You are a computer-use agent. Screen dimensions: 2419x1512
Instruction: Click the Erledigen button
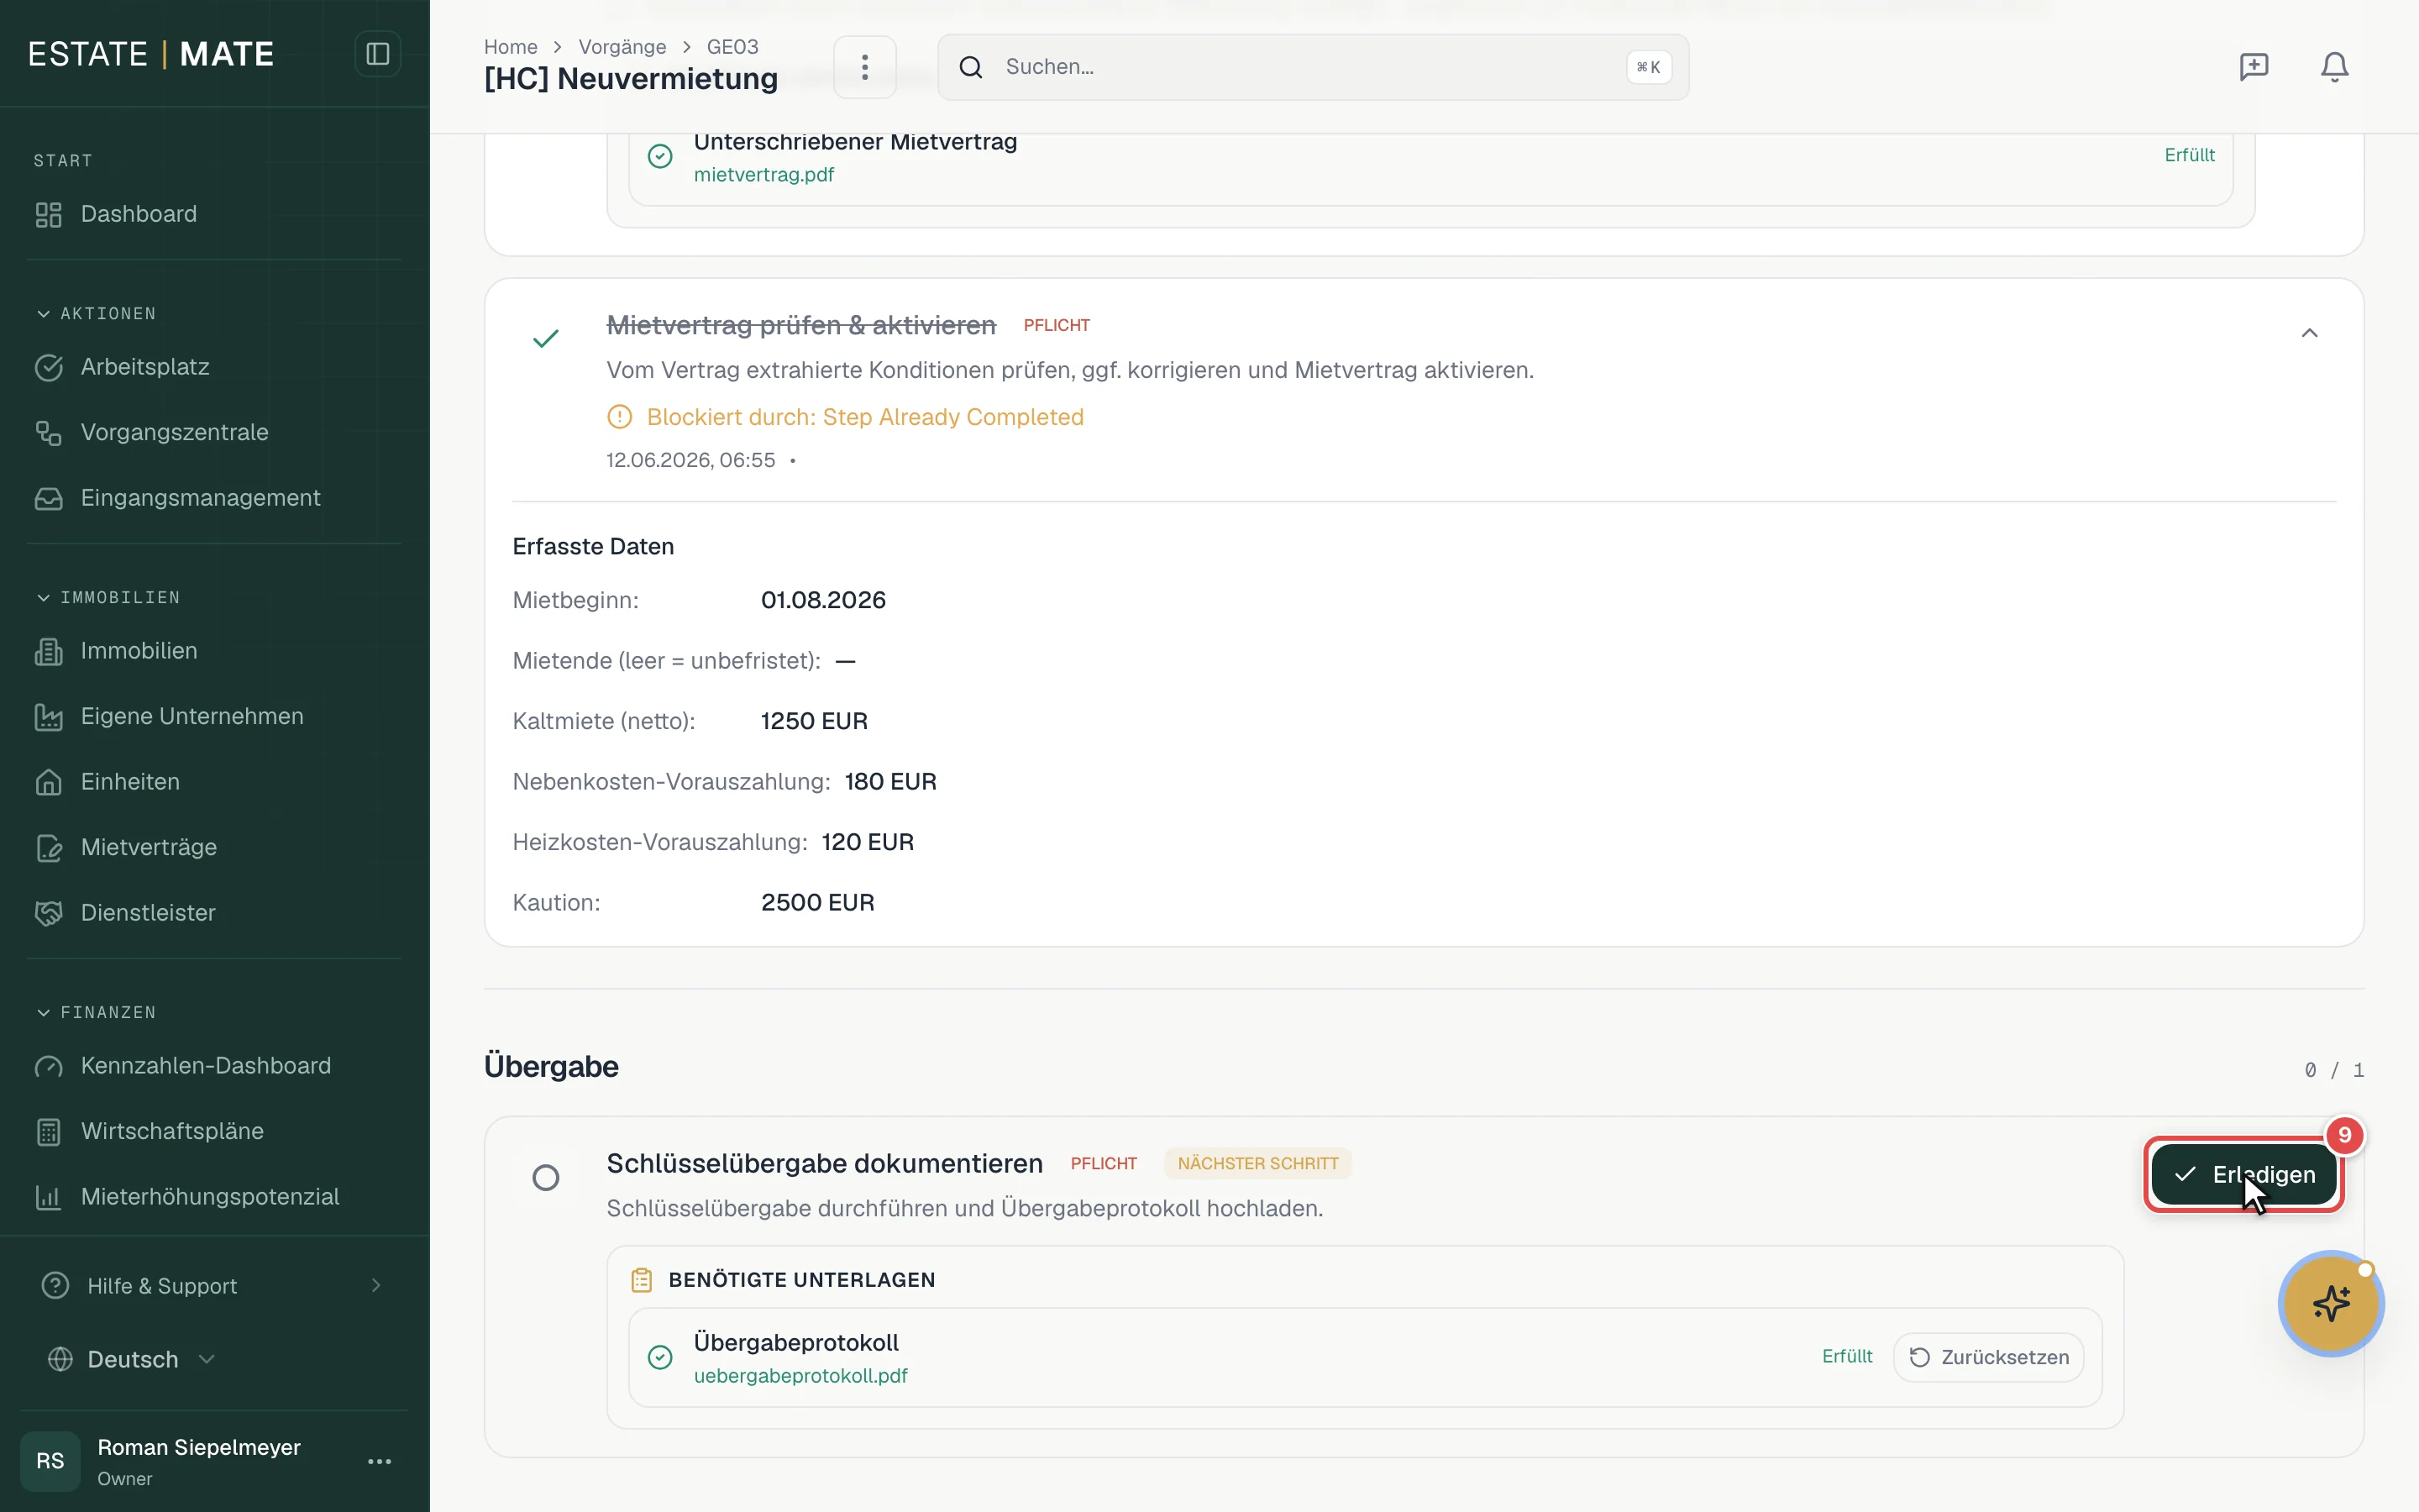2244,1175
